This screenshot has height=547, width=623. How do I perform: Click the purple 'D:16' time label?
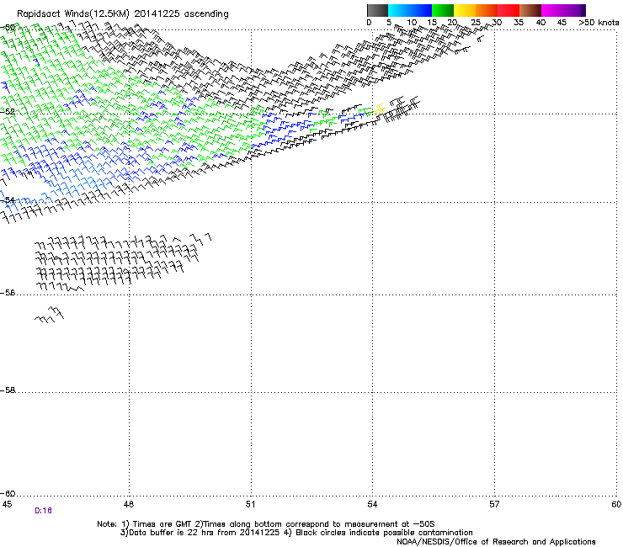point(43,511)
